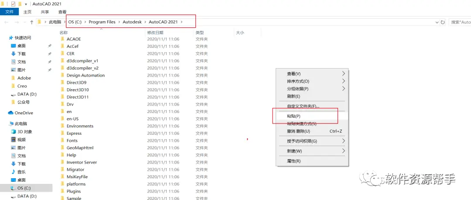Image resolution: width=471 pixels, height=200 pixels.
Task: Select the platforms folder name
Action: [x=76, y=184]
